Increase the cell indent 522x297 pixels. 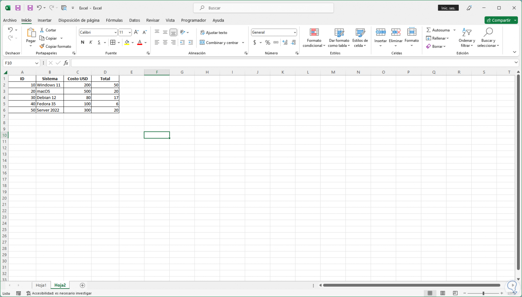pyautogui.click(x=190, y=42)
